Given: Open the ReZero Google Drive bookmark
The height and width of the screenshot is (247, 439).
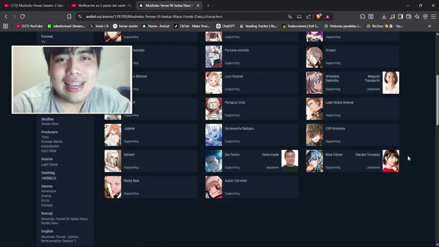Looking at the screenshot, I should [384, 26].
